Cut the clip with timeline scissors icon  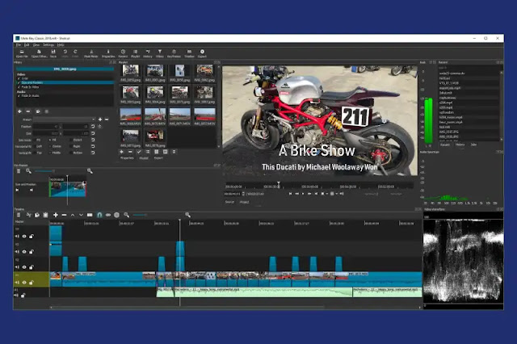(x=29, y=215)
